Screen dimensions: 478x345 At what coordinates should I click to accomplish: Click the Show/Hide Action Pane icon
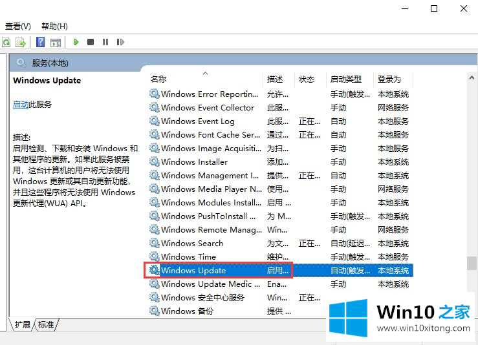click(56, 43)
